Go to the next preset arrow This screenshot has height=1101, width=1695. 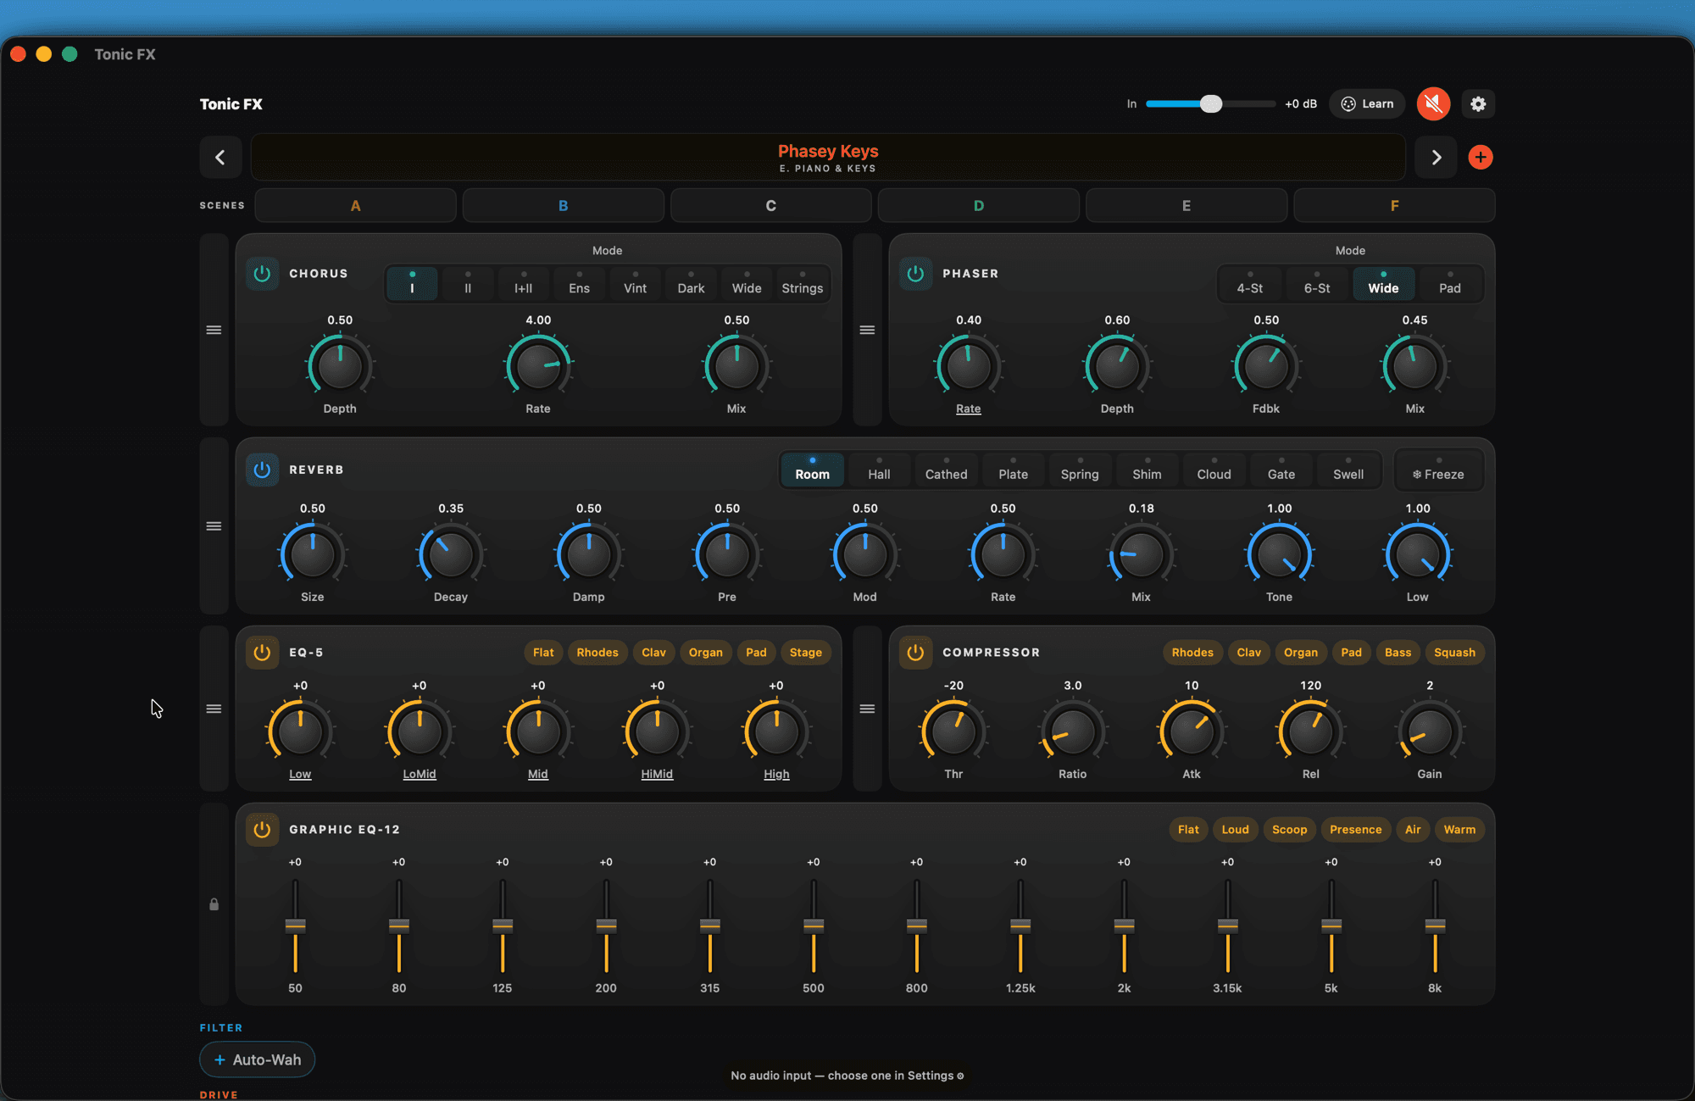click(1436, 158)
